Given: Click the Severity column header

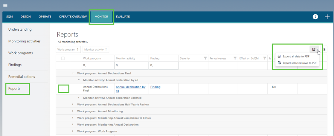Looking at the screenshot, I should click(185, 58).
